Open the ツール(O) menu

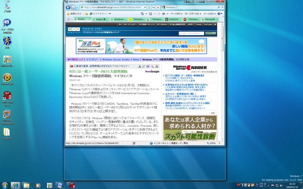click(x=209, y=14)
